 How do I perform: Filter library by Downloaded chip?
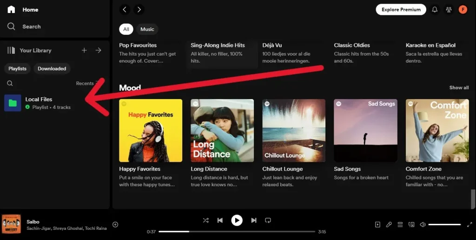pos(52,69)
